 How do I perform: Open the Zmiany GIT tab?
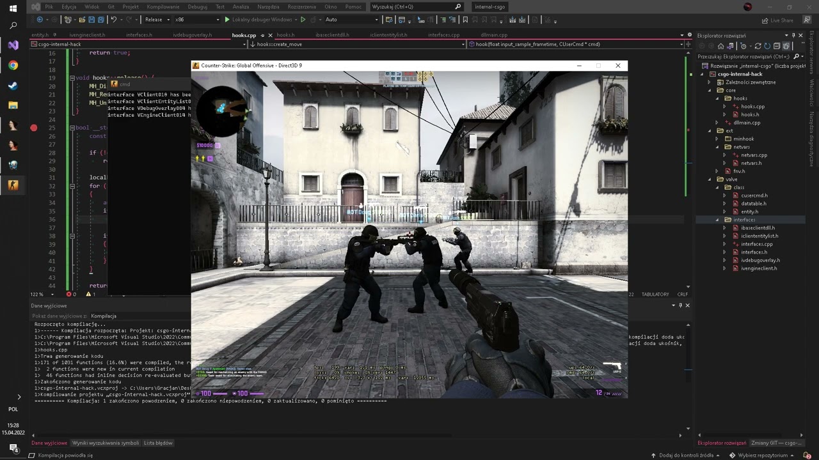pos(775,443)
